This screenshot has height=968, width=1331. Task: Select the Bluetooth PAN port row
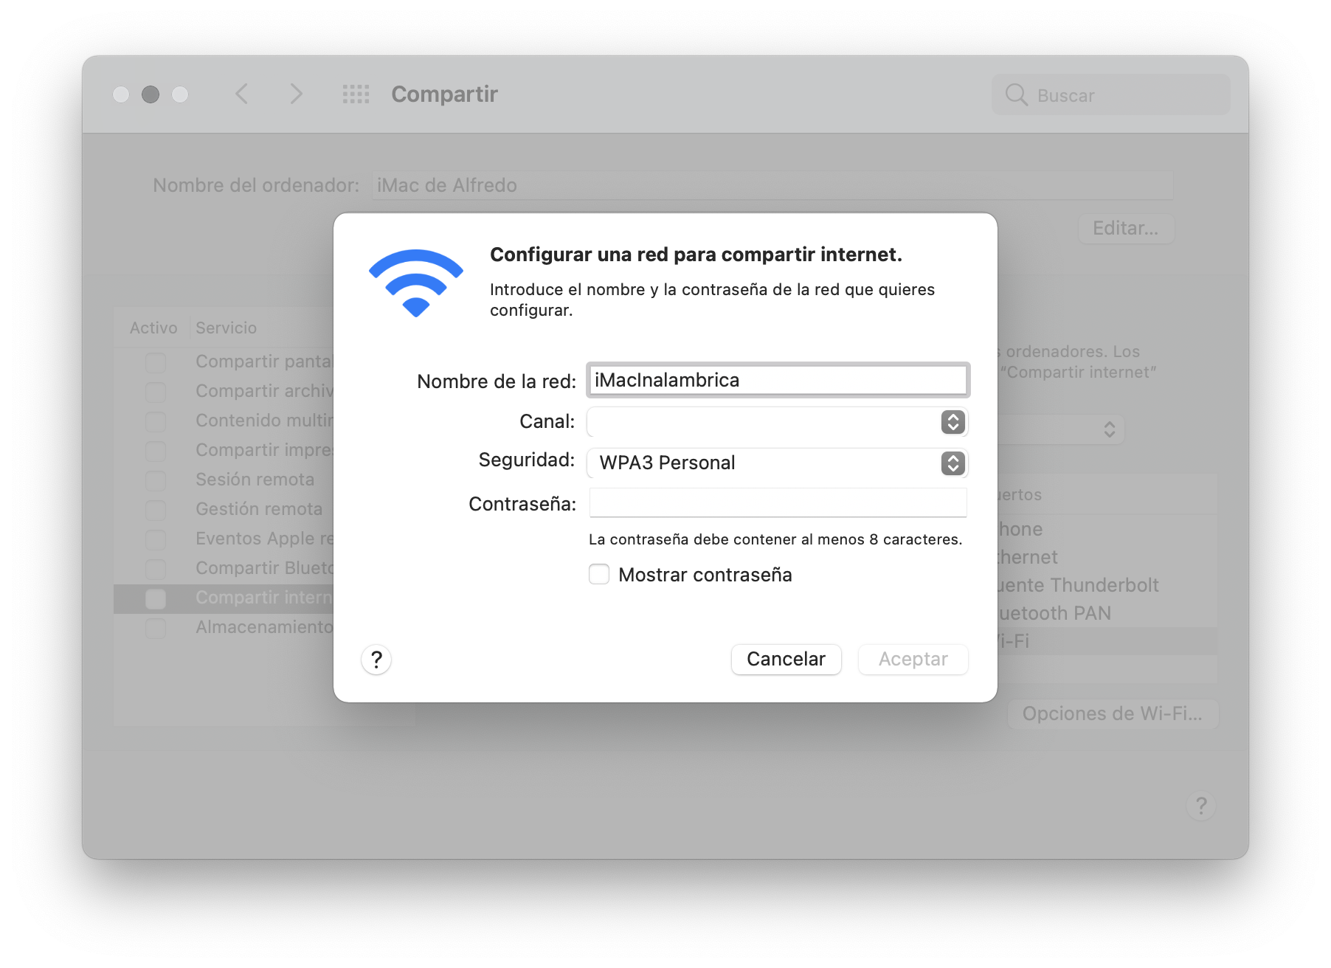point(1107,613)
